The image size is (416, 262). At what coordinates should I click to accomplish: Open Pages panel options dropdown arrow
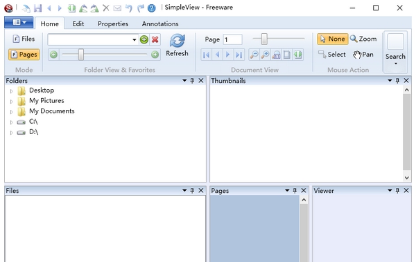tap(287, 191)
